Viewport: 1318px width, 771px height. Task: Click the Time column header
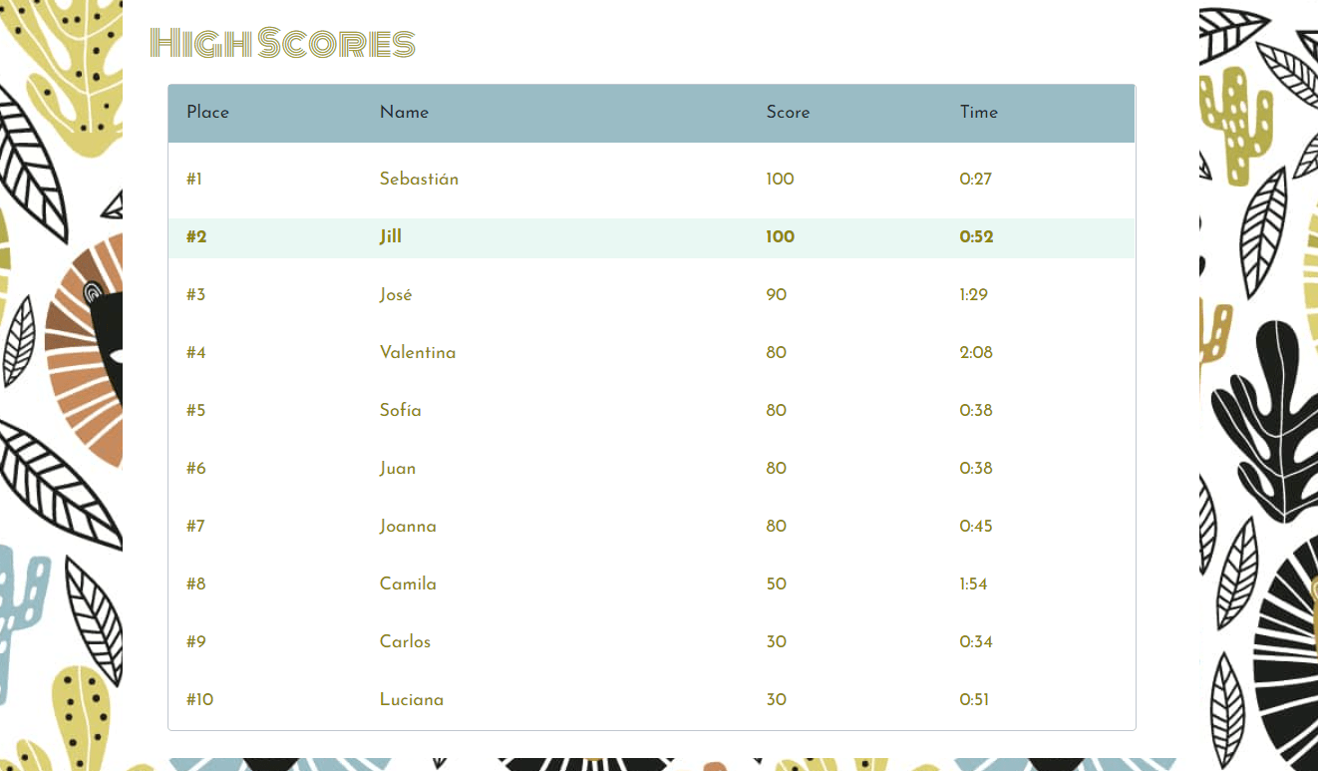[x=978, y=113]
